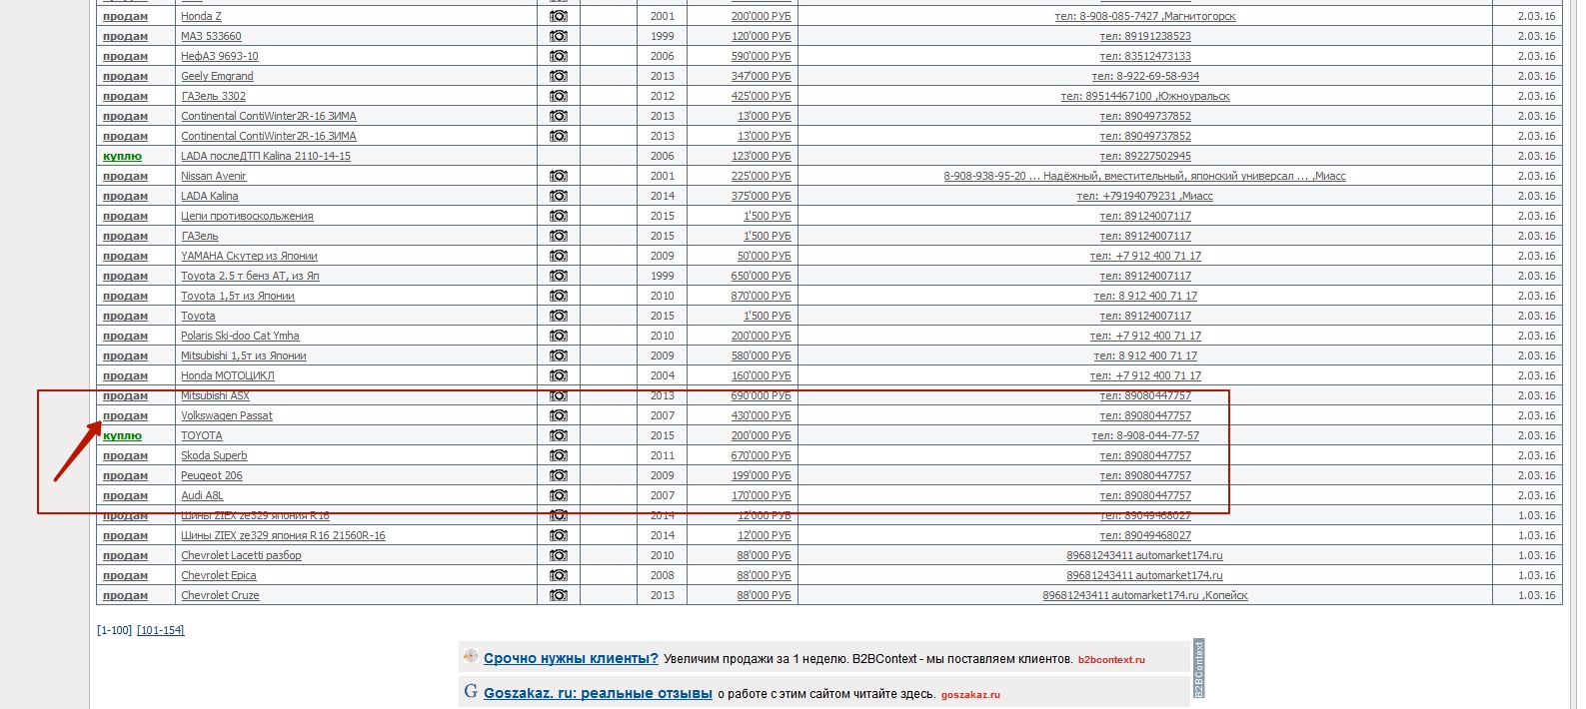View photo of Цепи противоскольжения listing

pos(559,216)
